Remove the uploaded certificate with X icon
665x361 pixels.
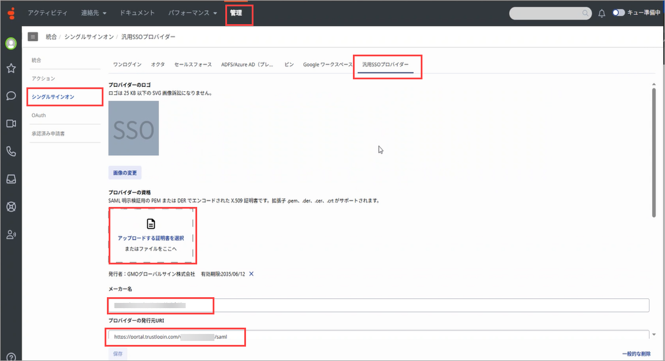click(x=251, y=274)
